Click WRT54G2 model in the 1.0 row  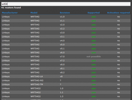point(35,88)
